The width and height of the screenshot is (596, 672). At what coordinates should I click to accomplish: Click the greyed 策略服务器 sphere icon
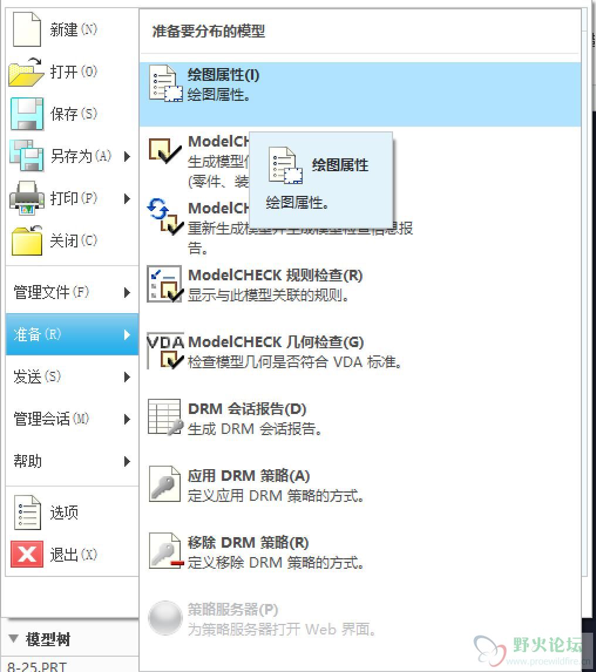[x=165, y=617]
